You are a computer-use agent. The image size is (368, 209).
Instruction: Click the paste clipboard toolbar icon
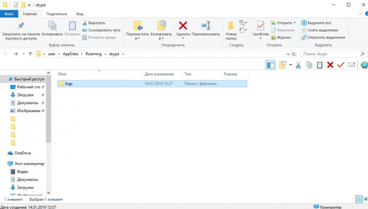click(320, 65)
